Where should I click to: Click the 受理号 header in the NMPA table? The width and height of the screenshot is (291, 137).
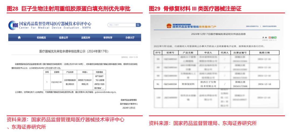[170, 53]
